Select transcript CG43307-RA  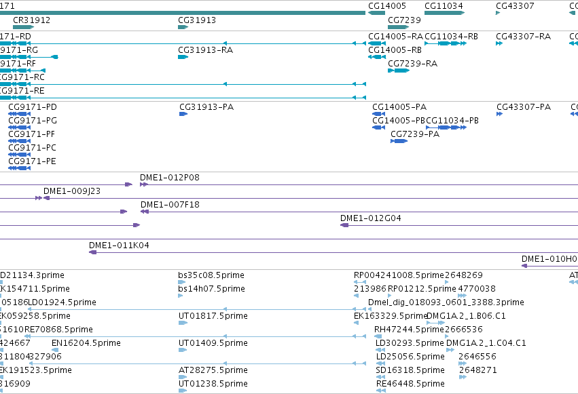click(524, 37)
